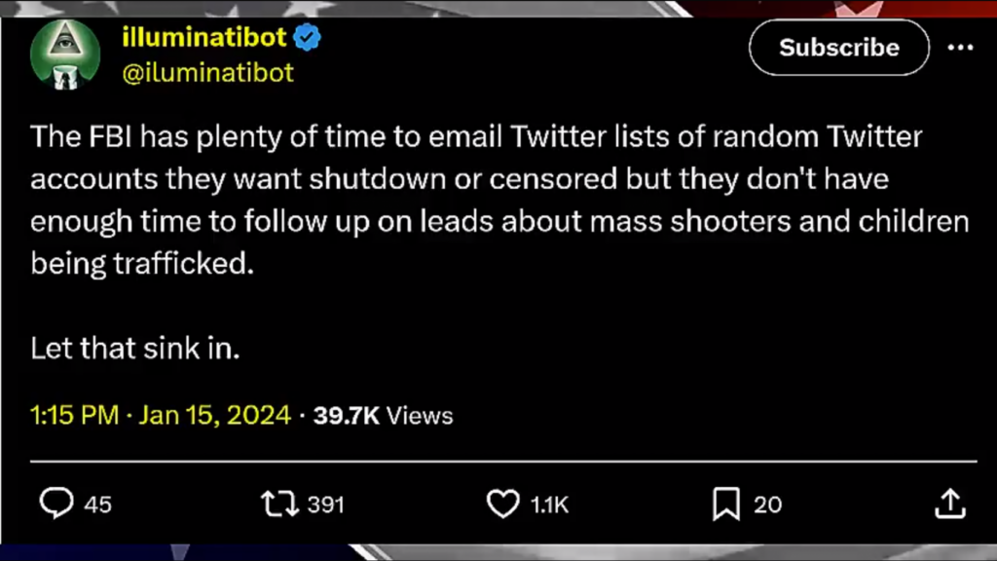The height and width of the screenshot is (561, 997).
Task: View the 39.7K Views analytics
Action: (384, 415)
